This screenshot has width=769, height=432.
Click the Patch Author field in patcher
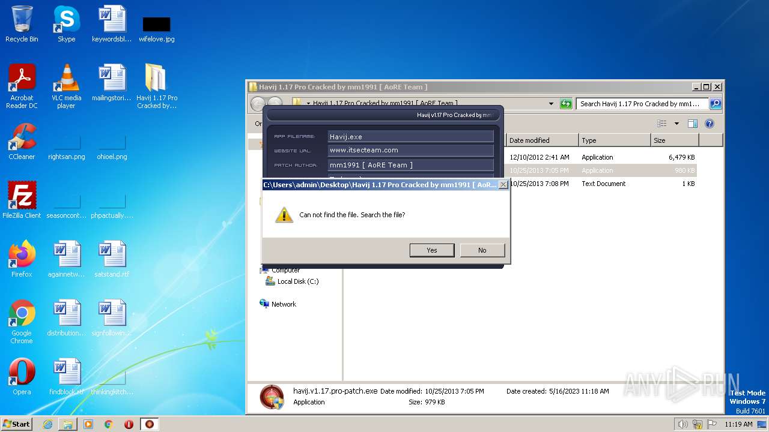pos(410,165)
